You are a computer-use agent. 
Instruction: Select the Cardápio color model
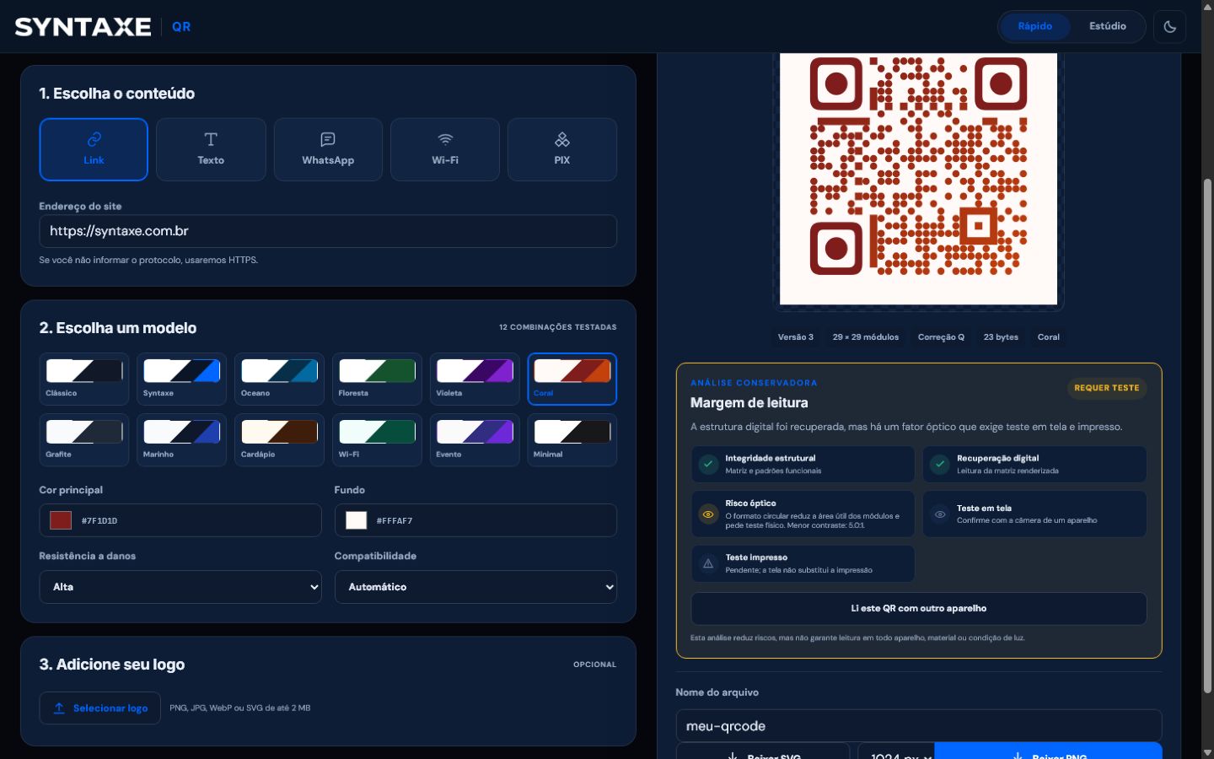[280, 439]
